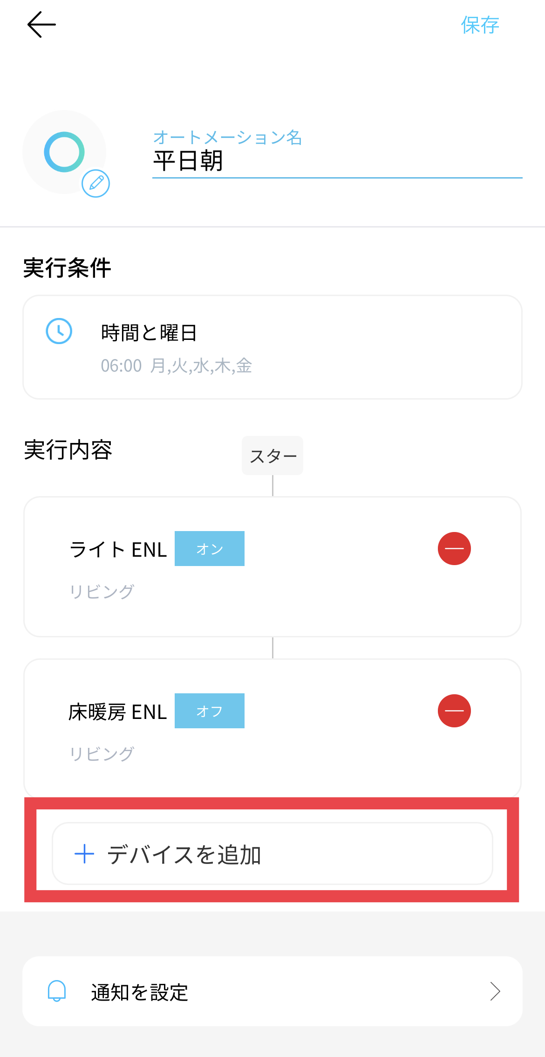Tap the back arrow icon

click(41, 24)
